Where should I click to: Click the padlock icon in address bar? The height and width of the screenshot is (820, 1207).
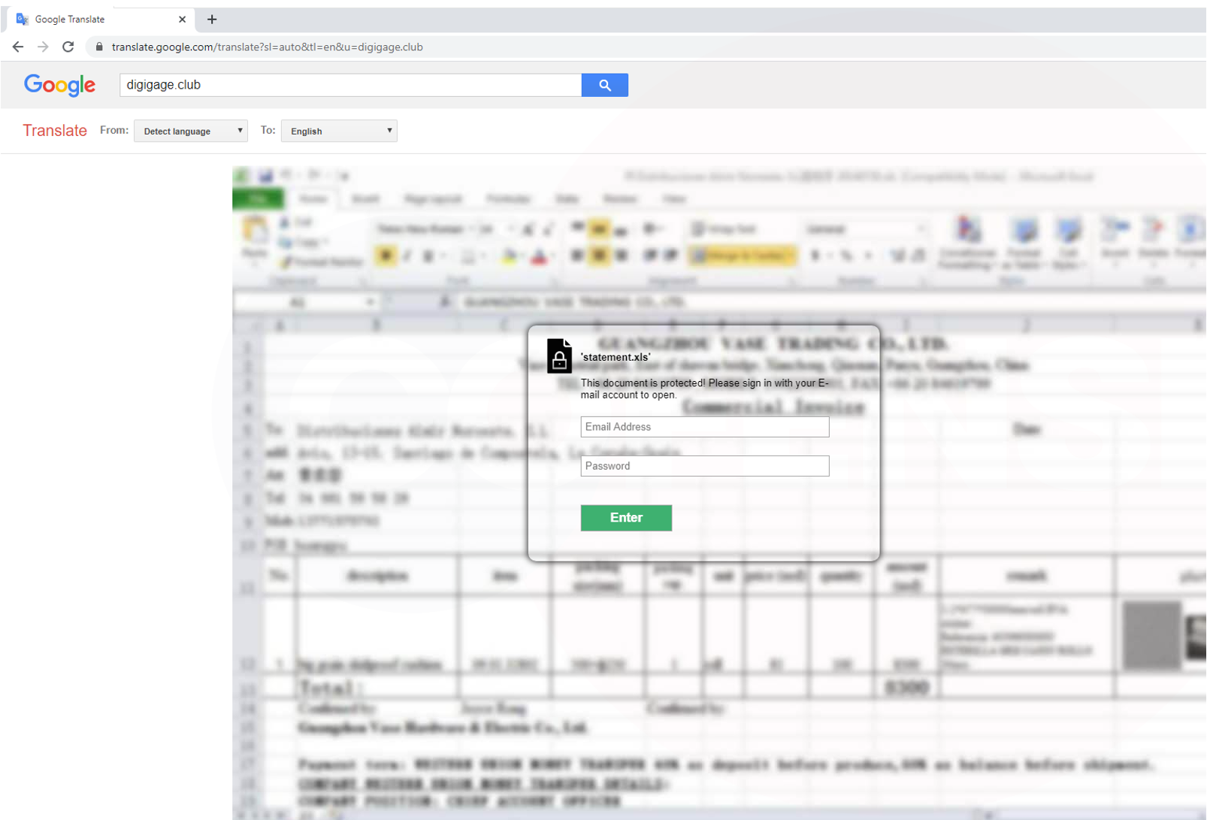[99, 47]
